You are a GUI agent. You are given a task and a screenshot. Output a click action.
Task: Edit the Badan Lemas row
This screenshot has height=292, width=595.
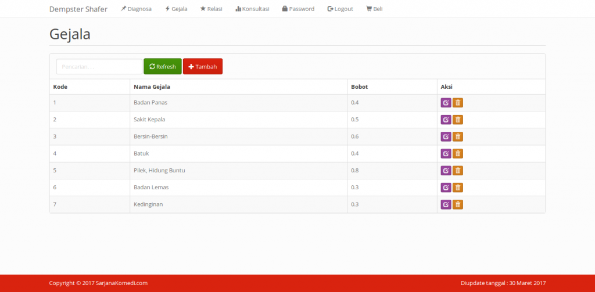pyautogui.click(x=446, y=188)
